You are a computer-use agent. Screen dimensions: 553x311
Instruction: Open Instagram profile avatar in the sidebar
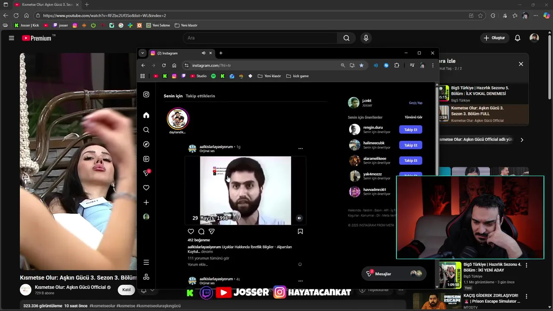(x=146, y=217)
